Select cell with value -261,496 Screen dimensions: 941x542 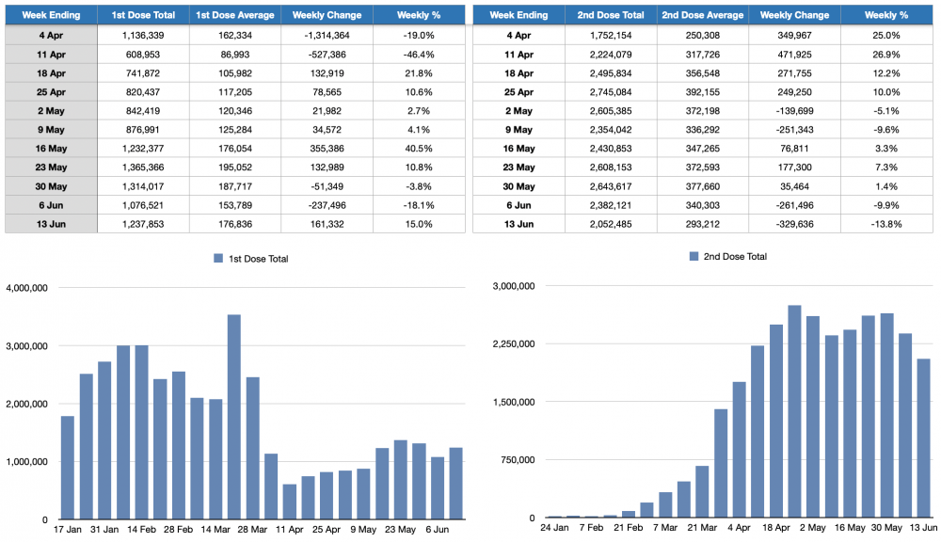tap(794, 205)
